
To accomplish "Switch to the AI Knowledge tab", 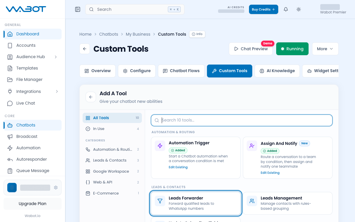I will 277,71.
